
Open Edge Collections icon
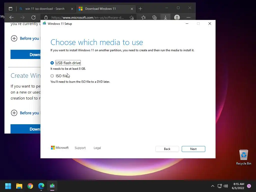pos(154,17)
